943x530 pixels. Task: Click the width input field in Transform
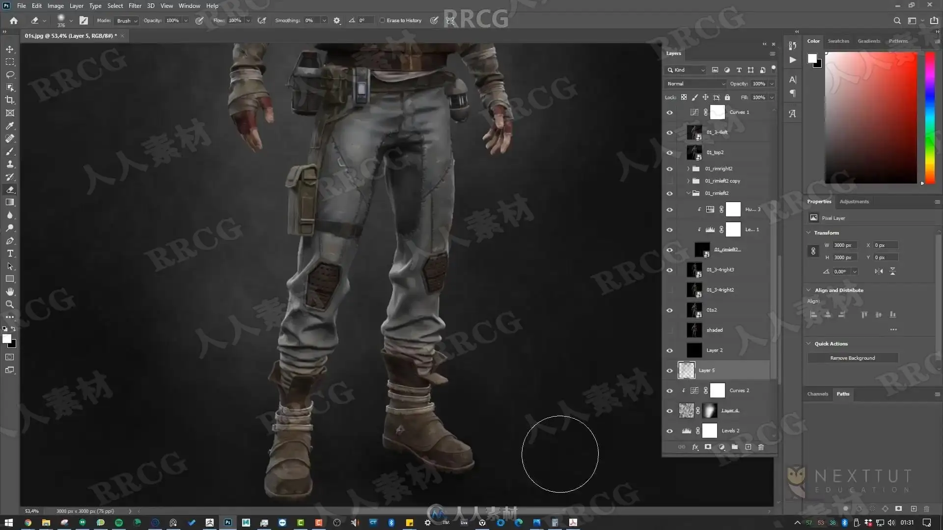pos(844,245)
